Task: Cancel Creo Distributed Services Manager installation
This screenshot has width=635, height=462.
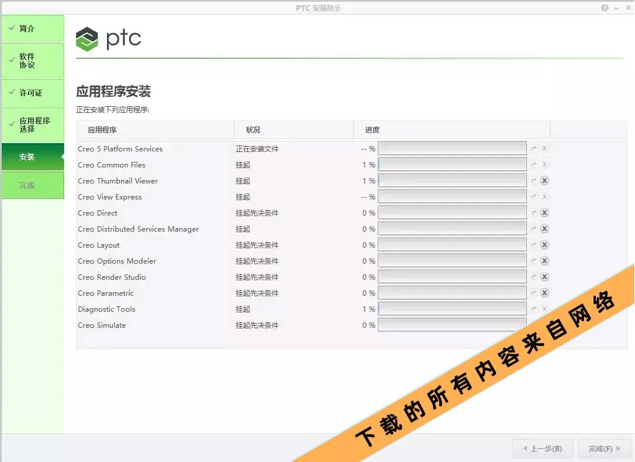Action: click(545, 229)
